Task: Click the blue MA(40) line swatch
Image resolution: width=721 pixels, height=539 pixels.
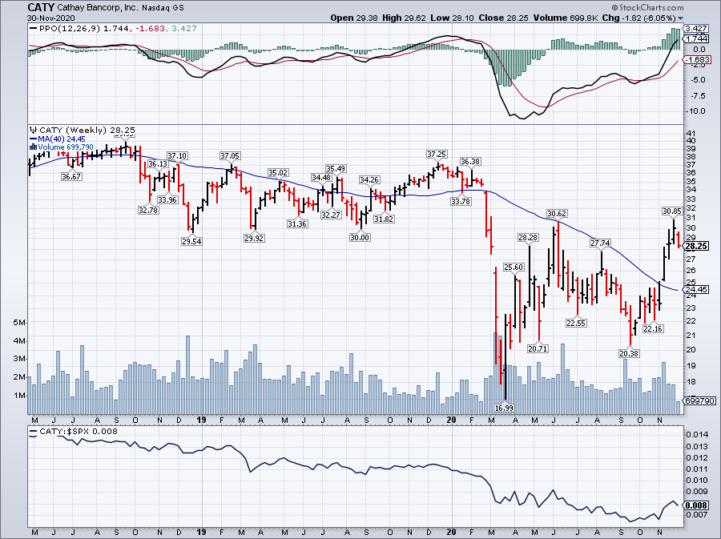Action: [33, 139]
